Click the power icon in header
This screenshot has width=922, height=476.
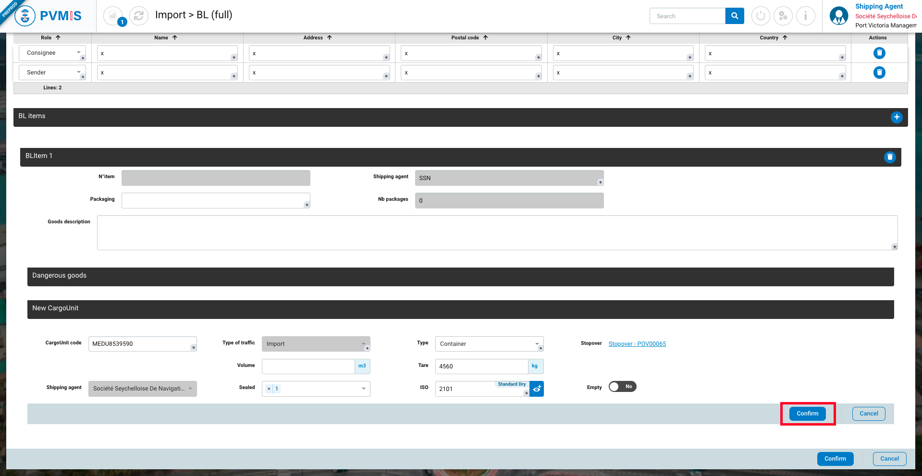click(760, 16)
